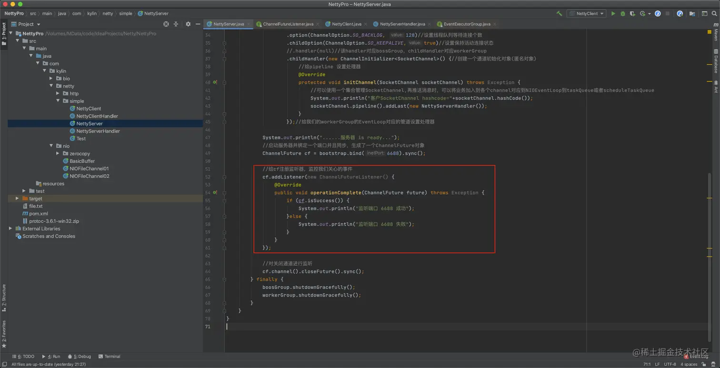Click the gray Stop square icon
The width and height of the screenshot is (720, 368).
tap(668, 14)
